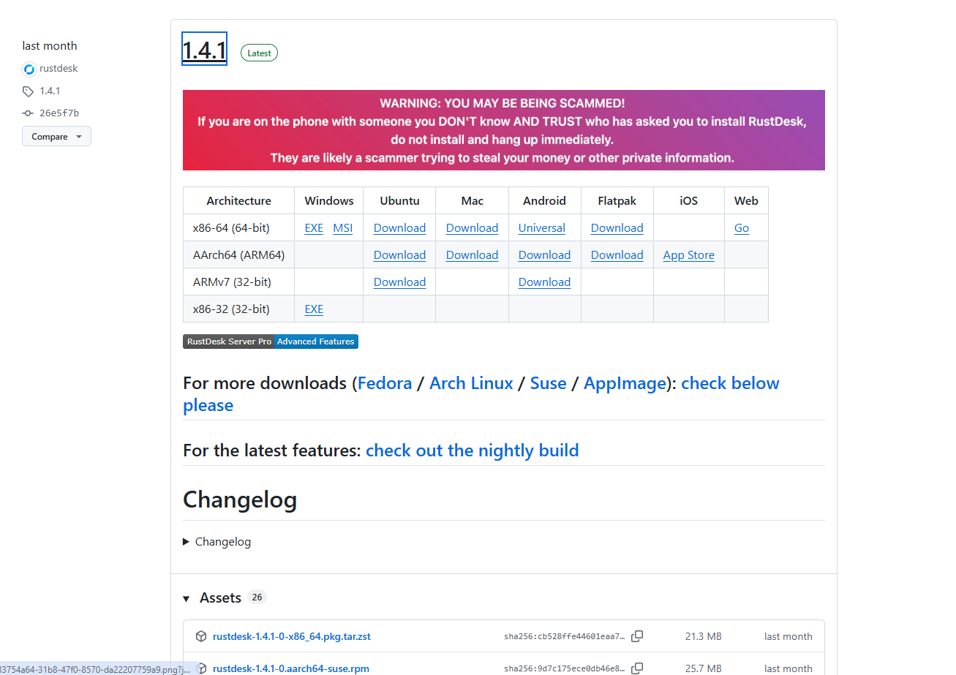Copy the SHA256 hash of the pkg.tar.zst asset

tap(635, 636)
